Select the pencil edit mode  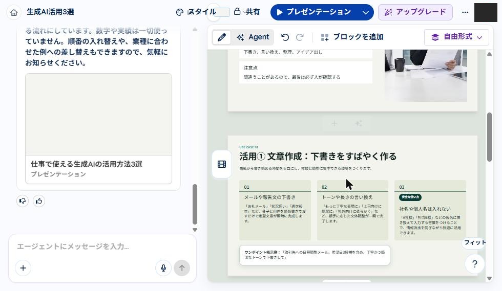tap(221, 37)
